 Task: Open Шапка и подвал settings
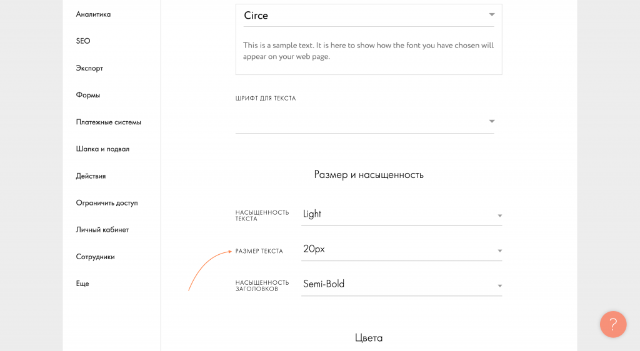coord(102,149)
